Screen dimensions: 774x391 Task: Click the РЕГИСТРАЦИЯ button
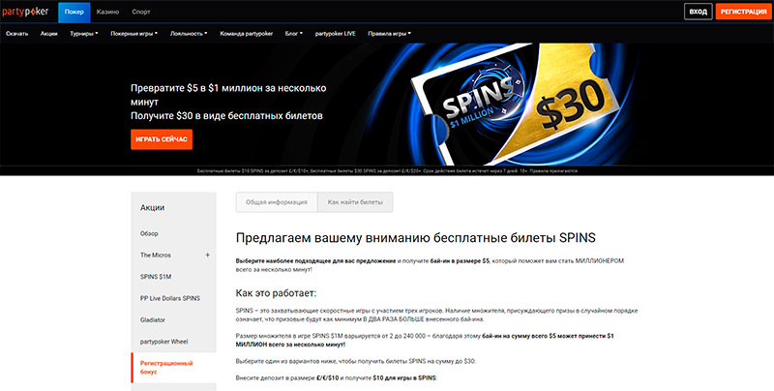coord(743,12)
